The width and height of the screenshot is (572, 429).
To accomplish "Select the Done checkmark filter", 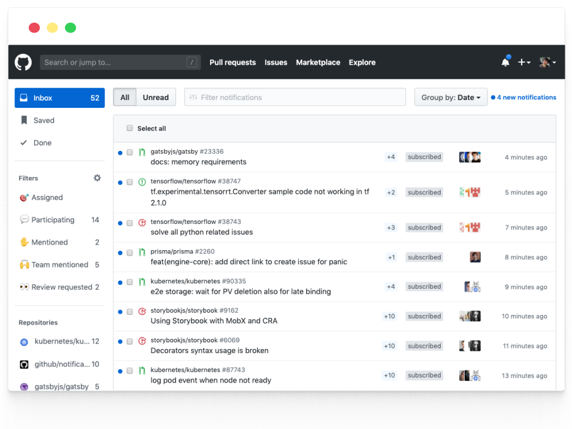I will 23,142.
